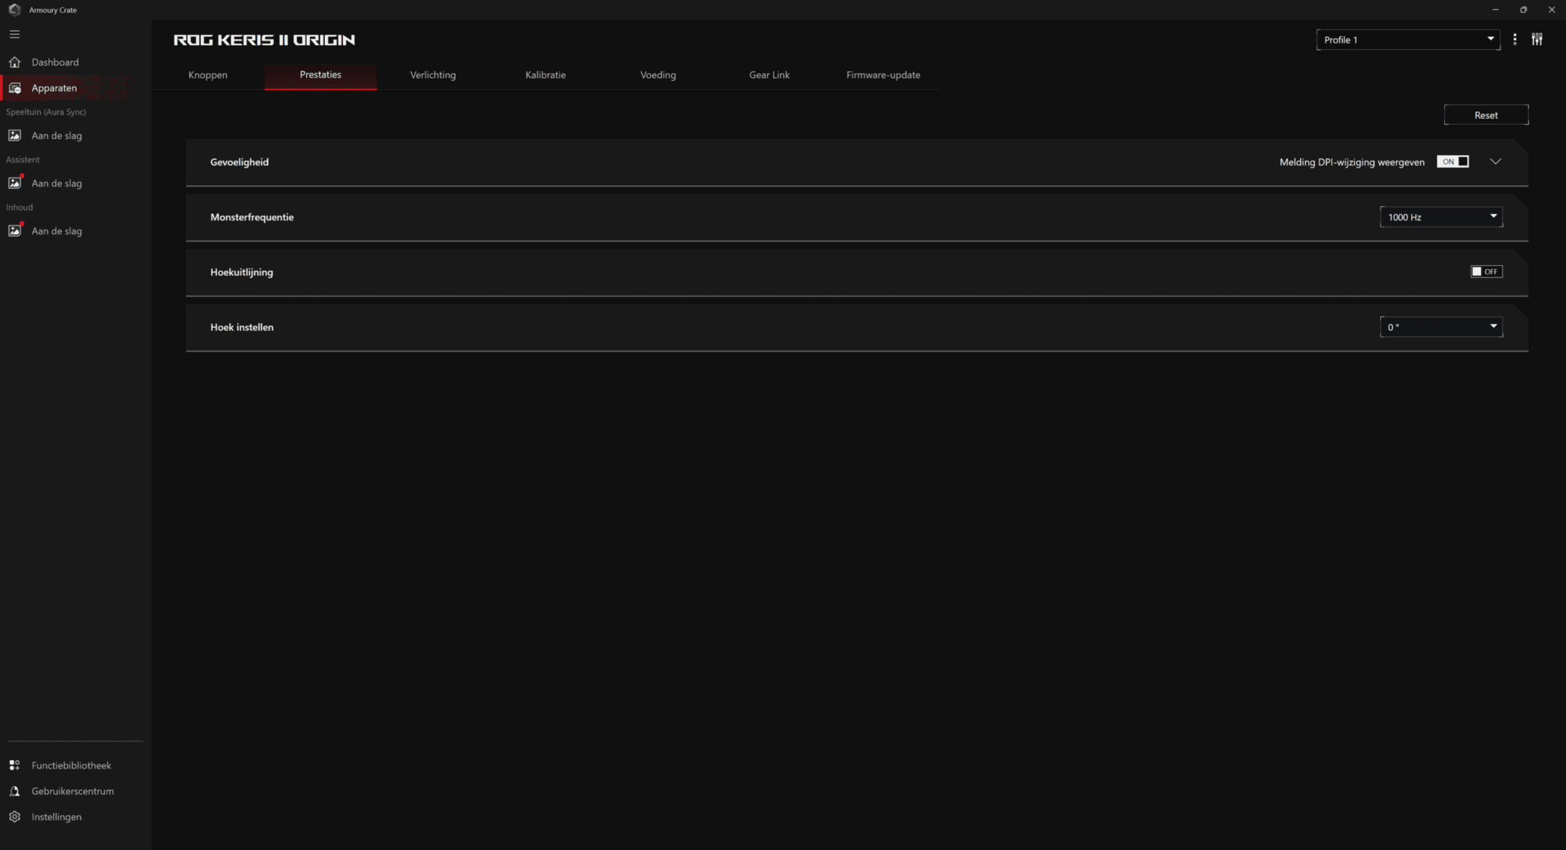Open the Profile 1 dropdown
1566x850 pixels.
tap(1407, 40)
